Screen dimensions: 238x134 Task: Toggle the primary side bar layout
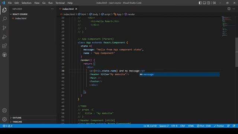[x=200, y=3]
